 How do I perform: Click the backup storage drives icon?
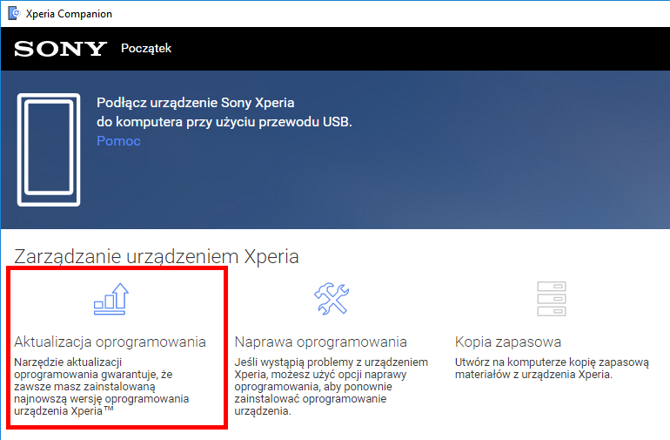click(x=552, y=299)
